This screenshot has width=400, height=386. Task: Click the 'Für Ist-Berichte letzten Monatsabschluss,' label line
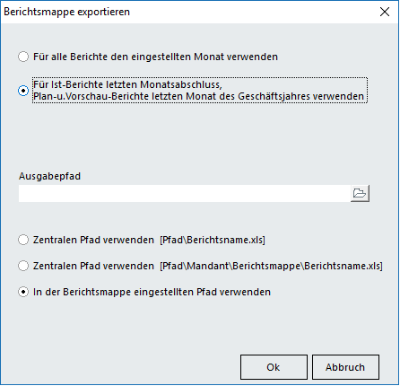tap(127, 84)
